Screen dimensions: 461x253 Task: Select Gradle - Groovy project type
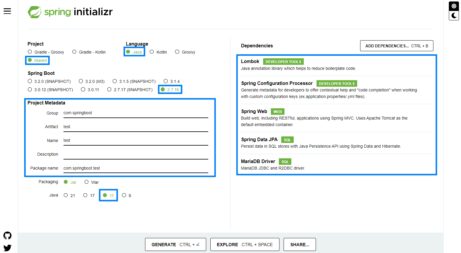tap(46, 52)
